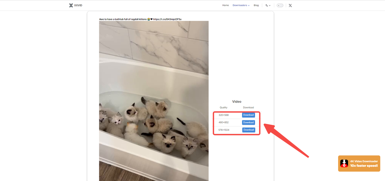Open the X social media icon in header

click(x=290, y=5)
